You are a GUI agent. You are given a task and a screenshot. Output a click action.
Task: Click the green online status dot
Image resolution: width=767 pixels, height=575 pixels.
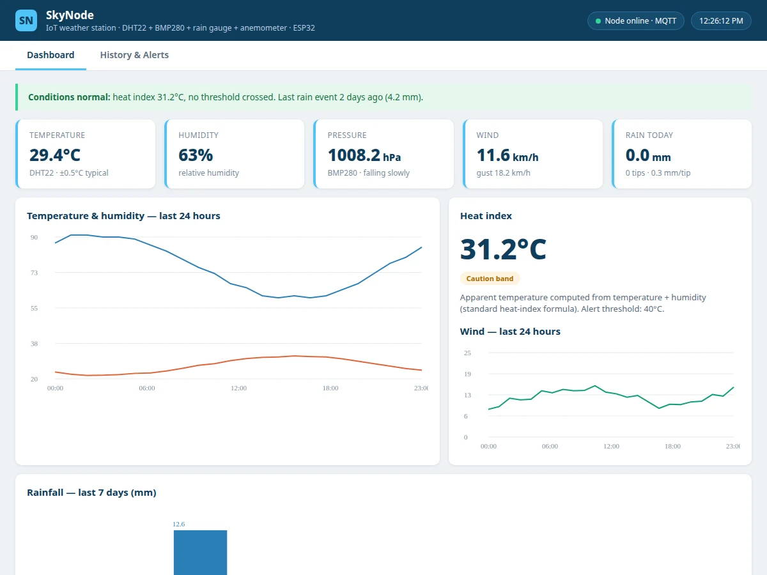click(598, 21)
